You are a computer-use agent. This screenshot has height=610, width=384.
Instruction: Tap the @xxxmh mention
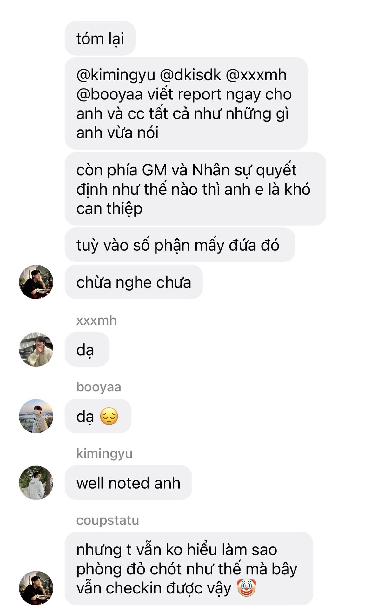(256, 75)
